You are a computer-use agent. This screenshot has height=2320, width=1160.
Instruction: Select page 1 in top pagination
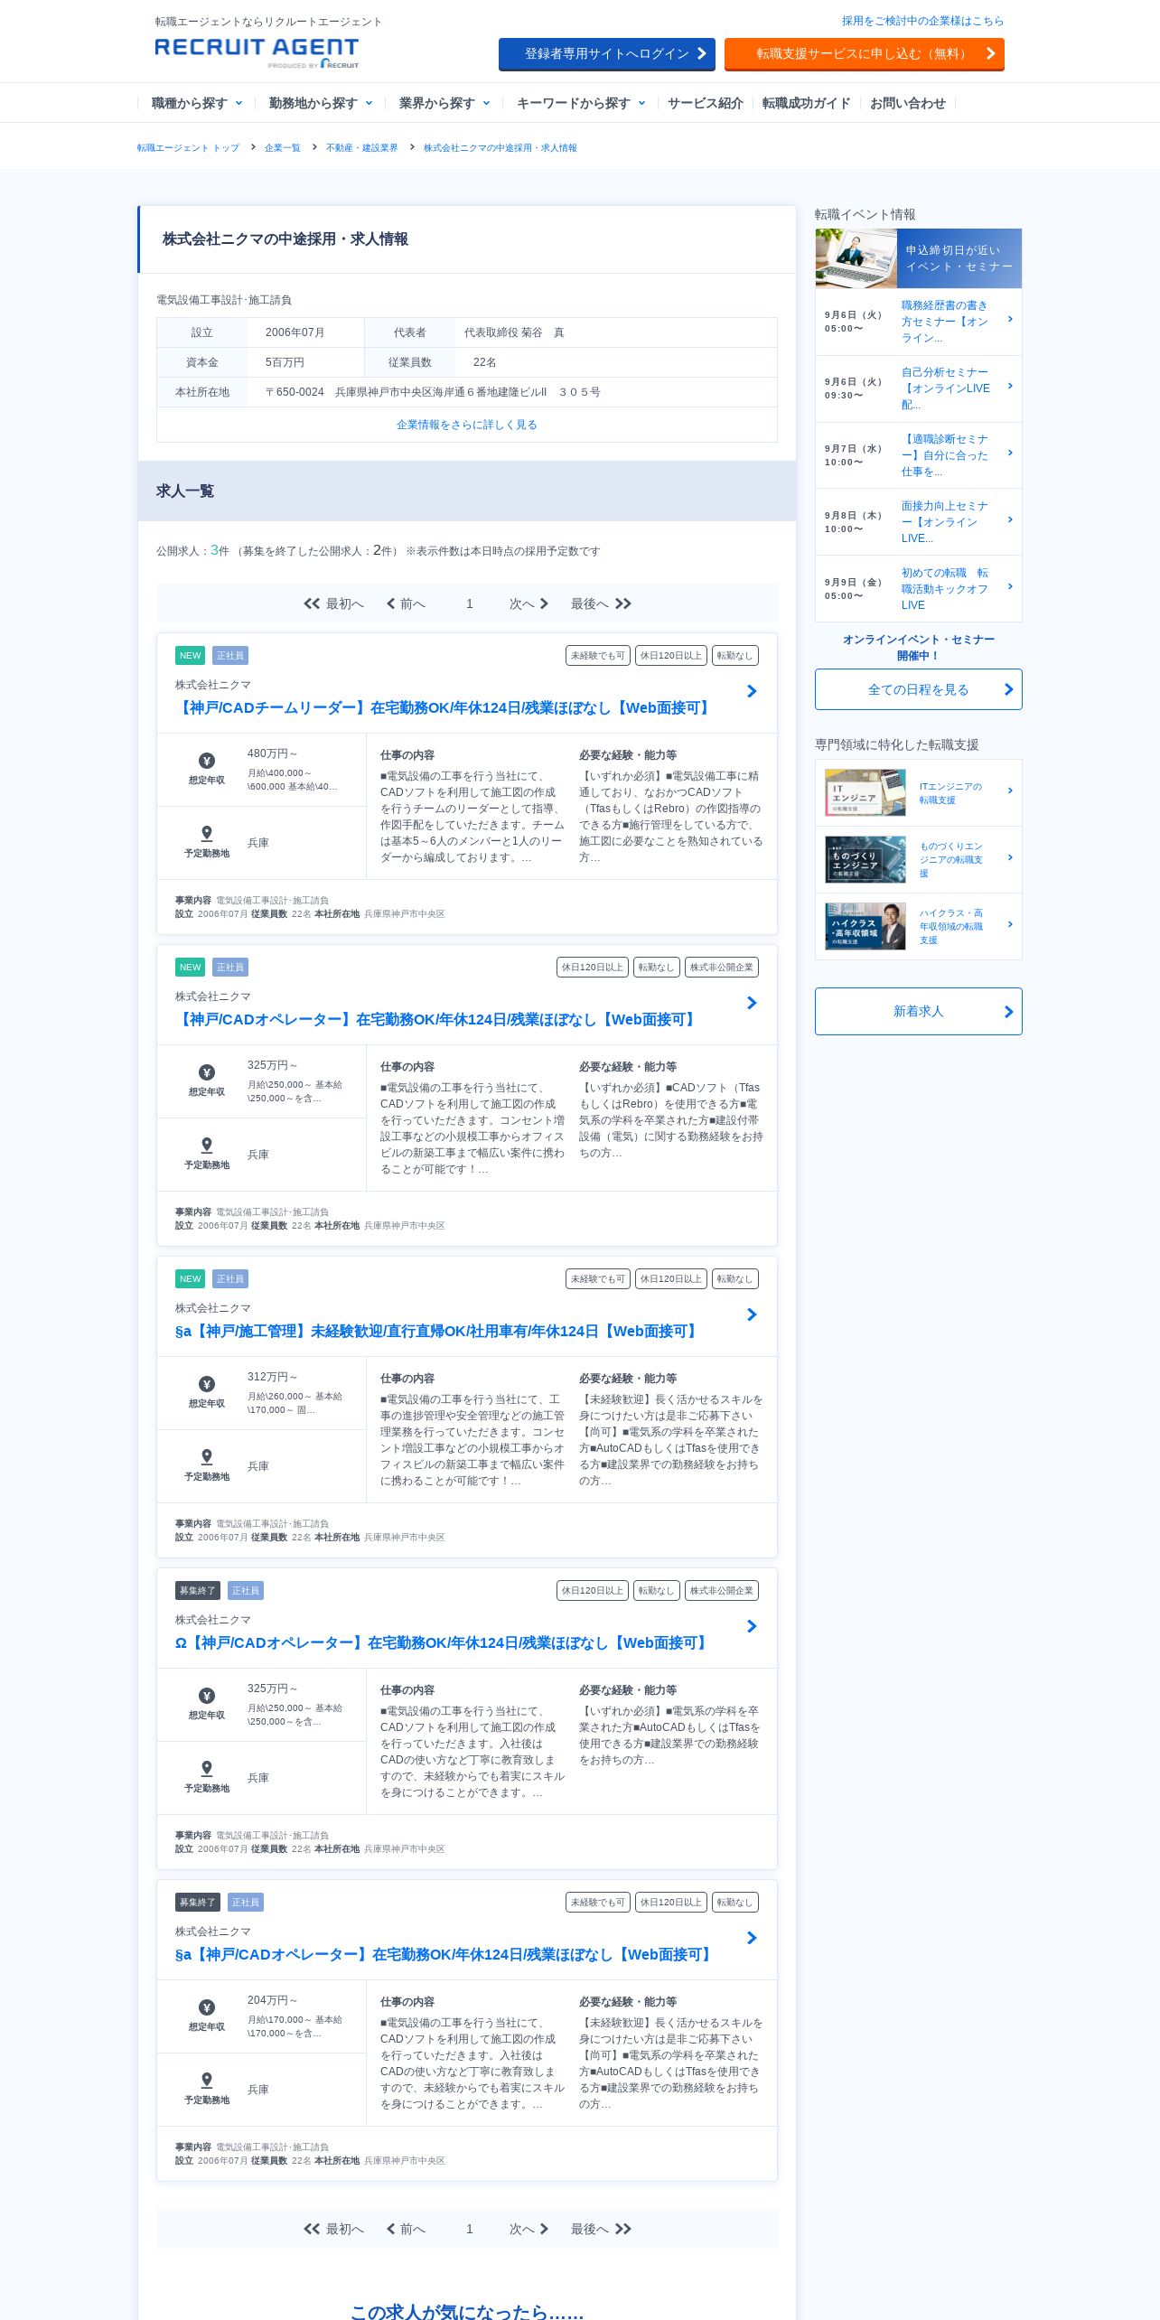tap(470, 603)
